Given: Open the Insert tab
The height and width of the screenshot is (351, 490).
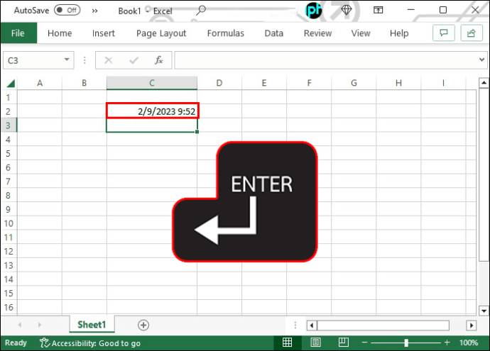Looking at the screenshot, I should (x=104, y=33).
